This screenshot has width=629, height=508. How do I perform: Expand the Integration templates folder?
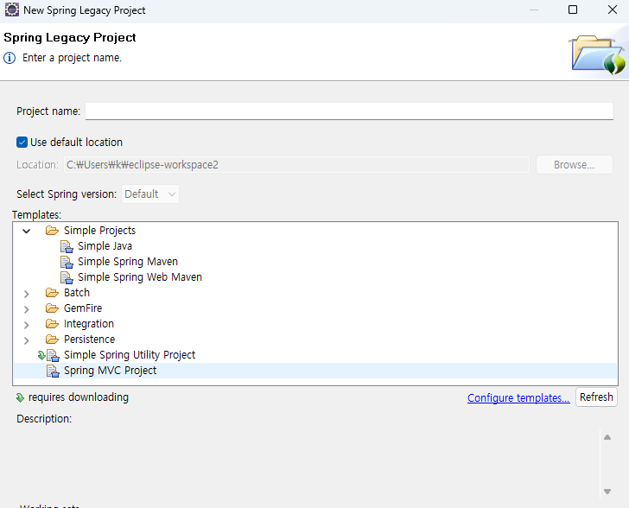(27, 325)
